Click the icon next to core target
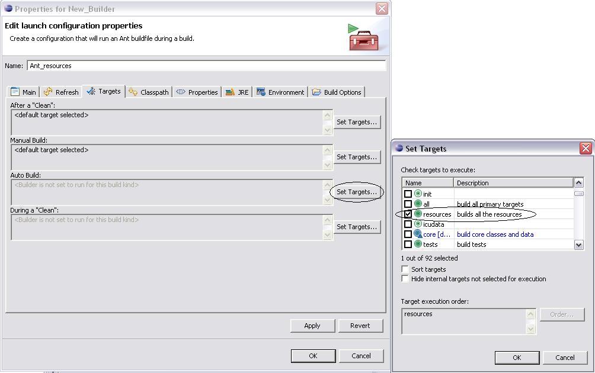Viewport: 595px width, 373px height. 418,234
